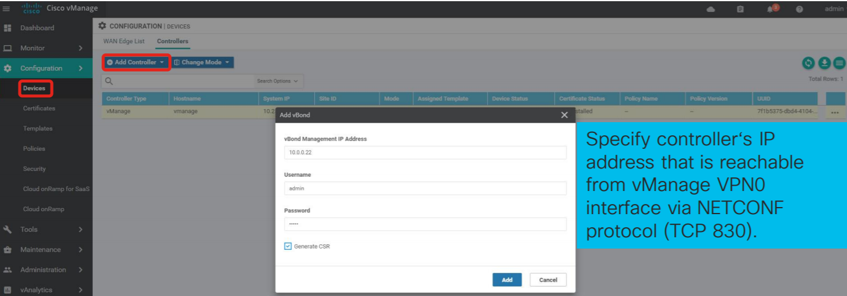Open the green table columns menu icon

839,63
